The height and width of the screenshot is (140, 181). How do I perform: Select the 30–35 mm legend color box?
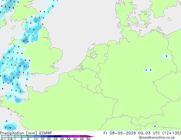click(64, 136)
